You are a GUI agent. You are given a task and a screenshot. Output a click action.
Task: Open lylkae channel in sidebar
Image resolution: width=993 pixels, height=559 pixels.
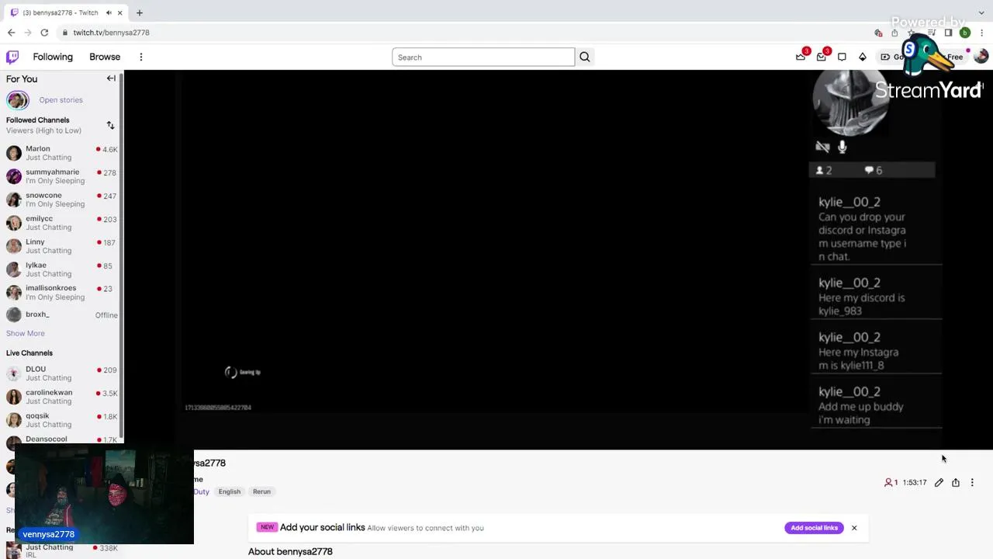coord(62,269)
